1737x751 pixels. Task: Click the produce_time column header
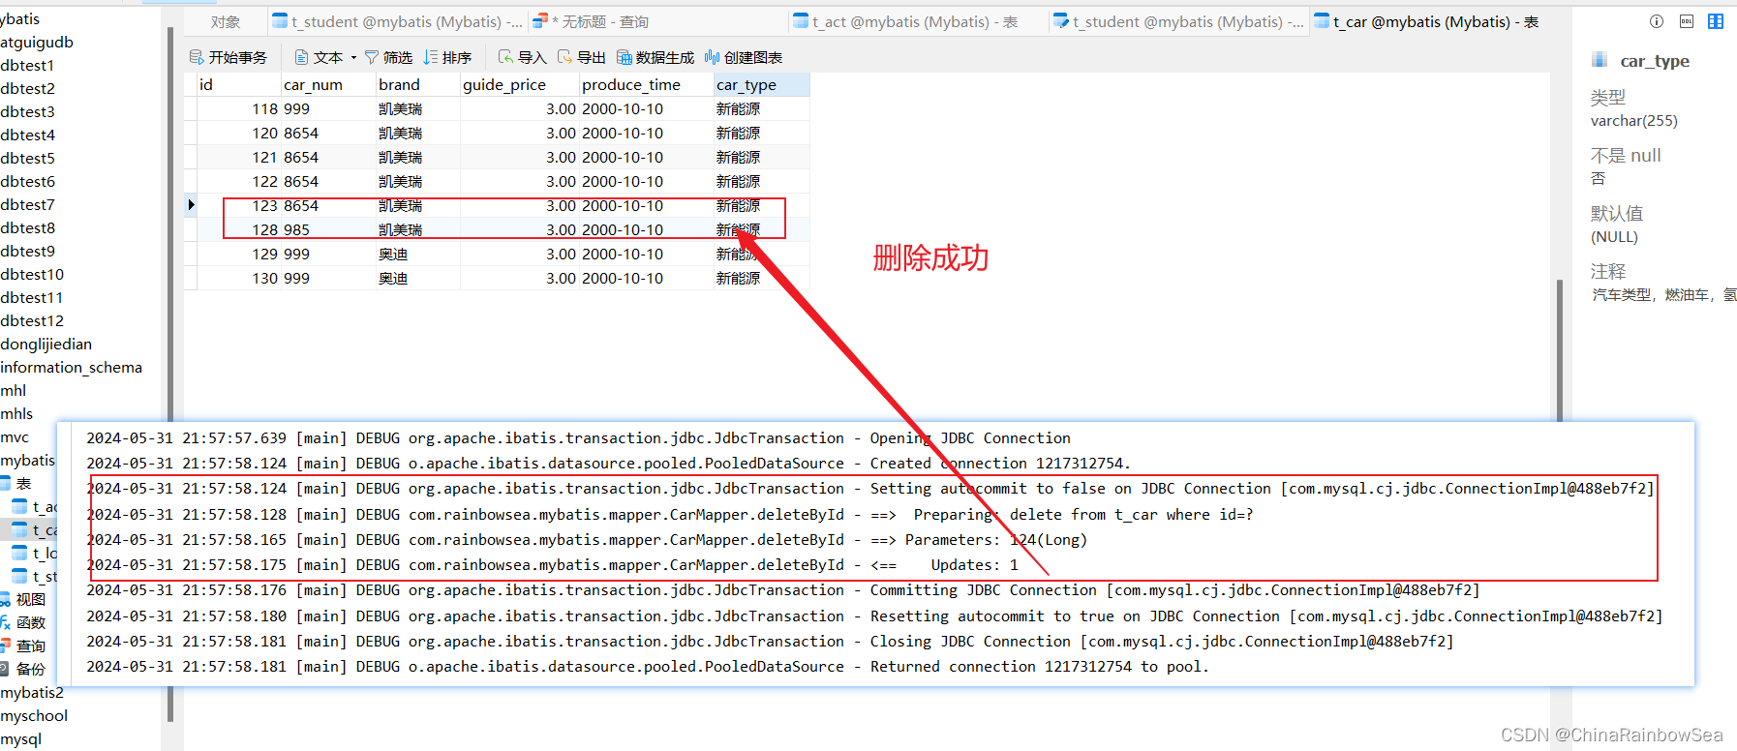pyautogui.click(x=647, y=85)
